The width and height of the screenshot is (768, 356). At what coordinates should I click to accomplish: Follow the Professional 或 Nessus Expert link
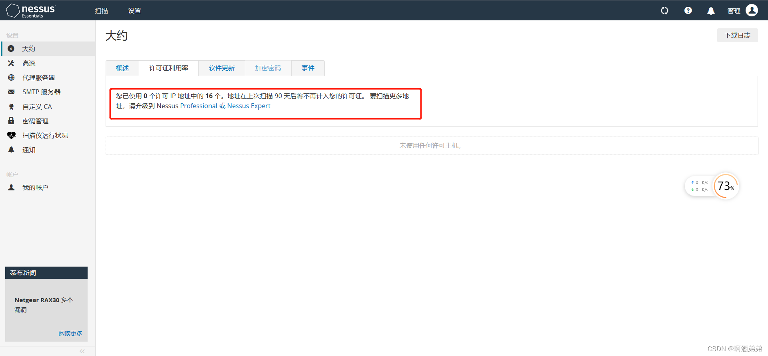225,106
